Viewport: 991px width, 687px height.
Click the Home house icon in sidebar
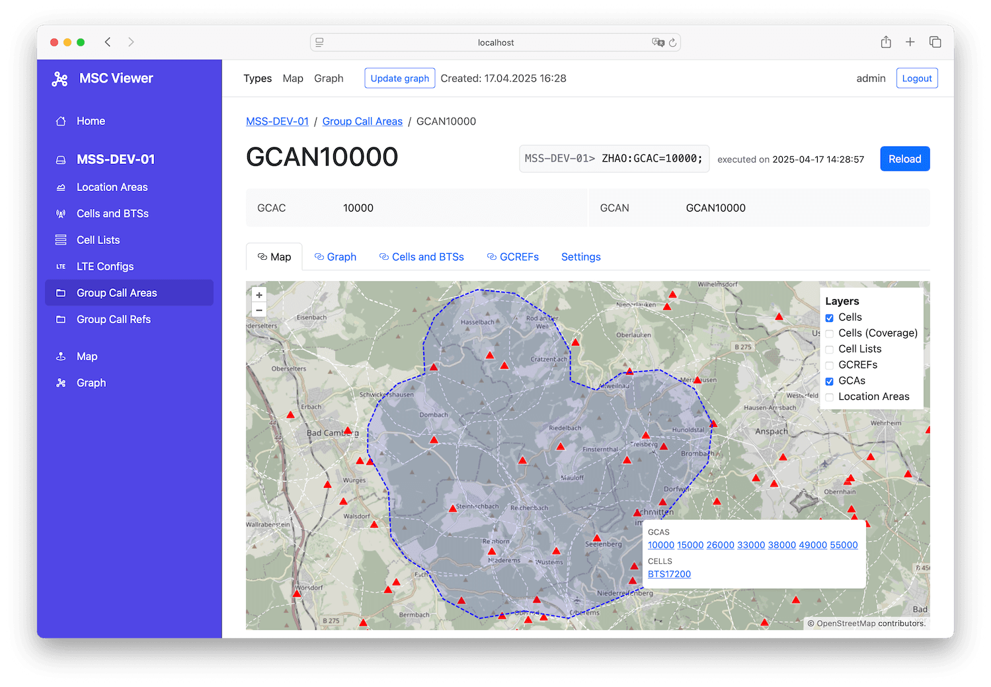[x=61, y=121]
